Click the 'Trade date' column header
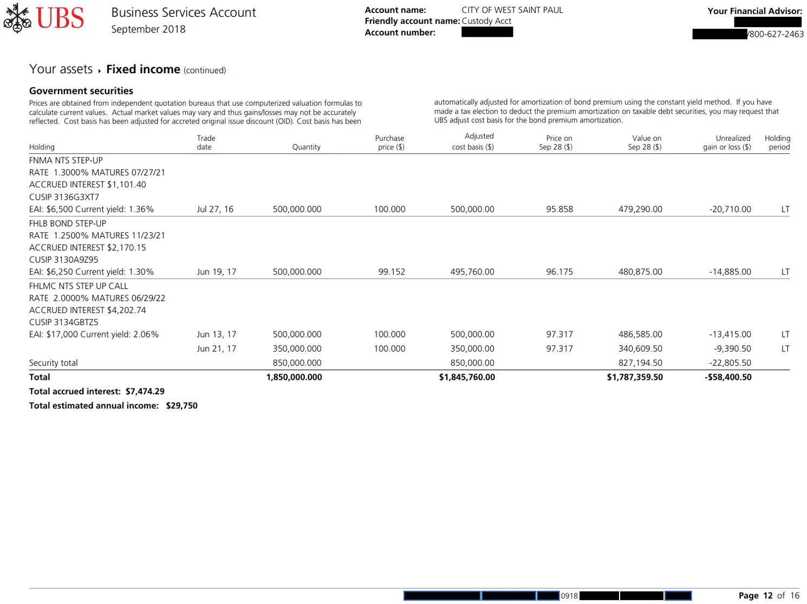This screenshot has width=807, height=604. point(206,142)
